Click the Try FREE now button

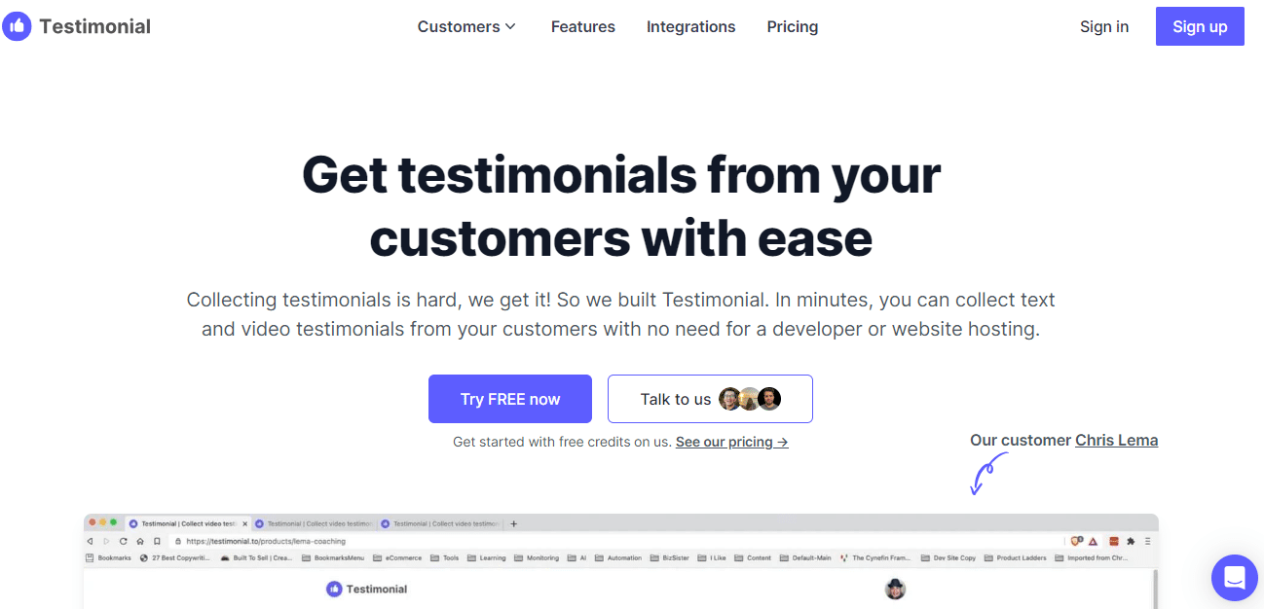tap(509, 399)
